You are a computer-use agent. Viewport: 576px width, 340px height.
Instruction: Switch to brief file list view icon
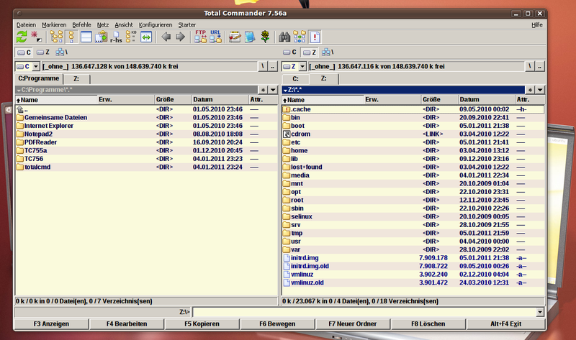(71, 37)
